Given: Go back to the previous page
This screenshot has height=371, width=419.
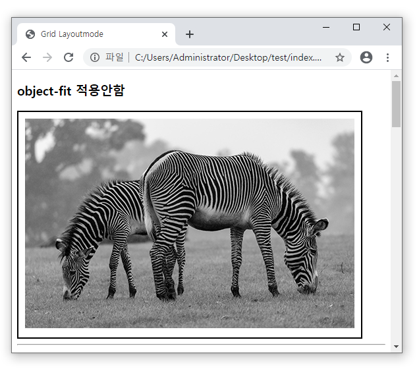Looking at the screenshot, I should 26,57.
